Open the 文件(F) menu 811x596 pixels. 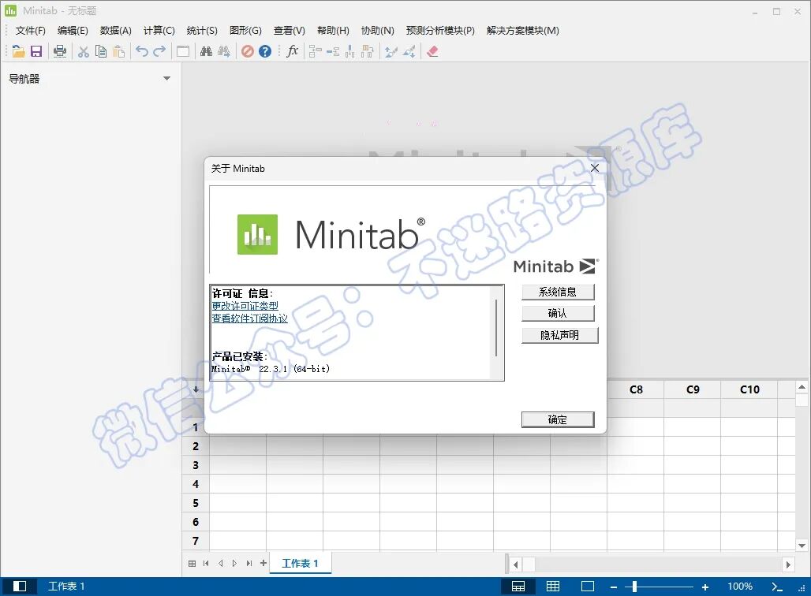(x=31, y=31)
